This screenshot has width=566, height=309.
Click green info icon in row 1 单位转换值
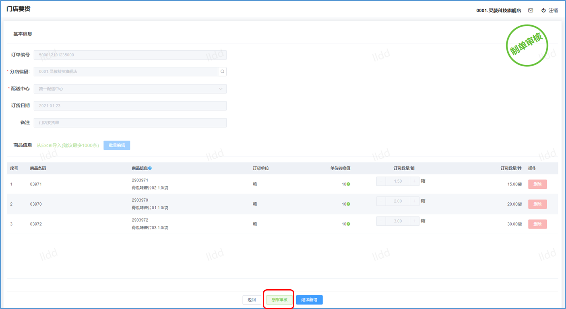[348, 184]
